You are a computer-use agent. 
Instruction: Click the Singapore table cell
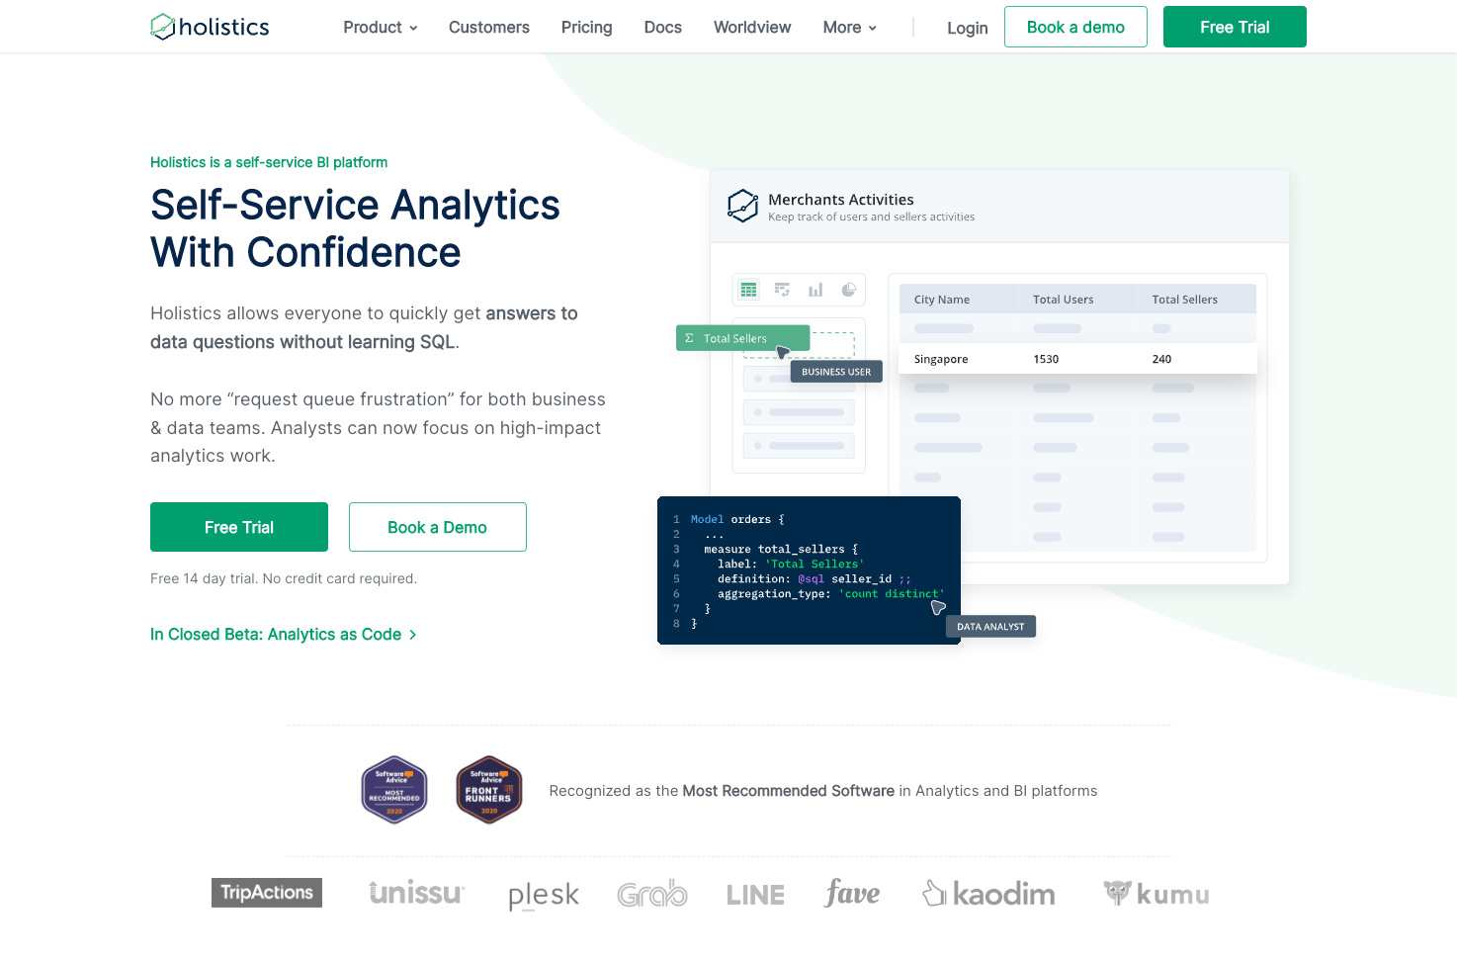pos(941,359)
